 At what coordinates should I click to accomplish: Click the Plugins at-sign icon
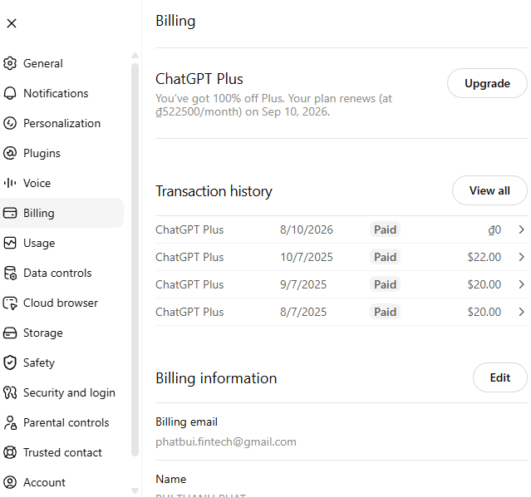(10, 153)
